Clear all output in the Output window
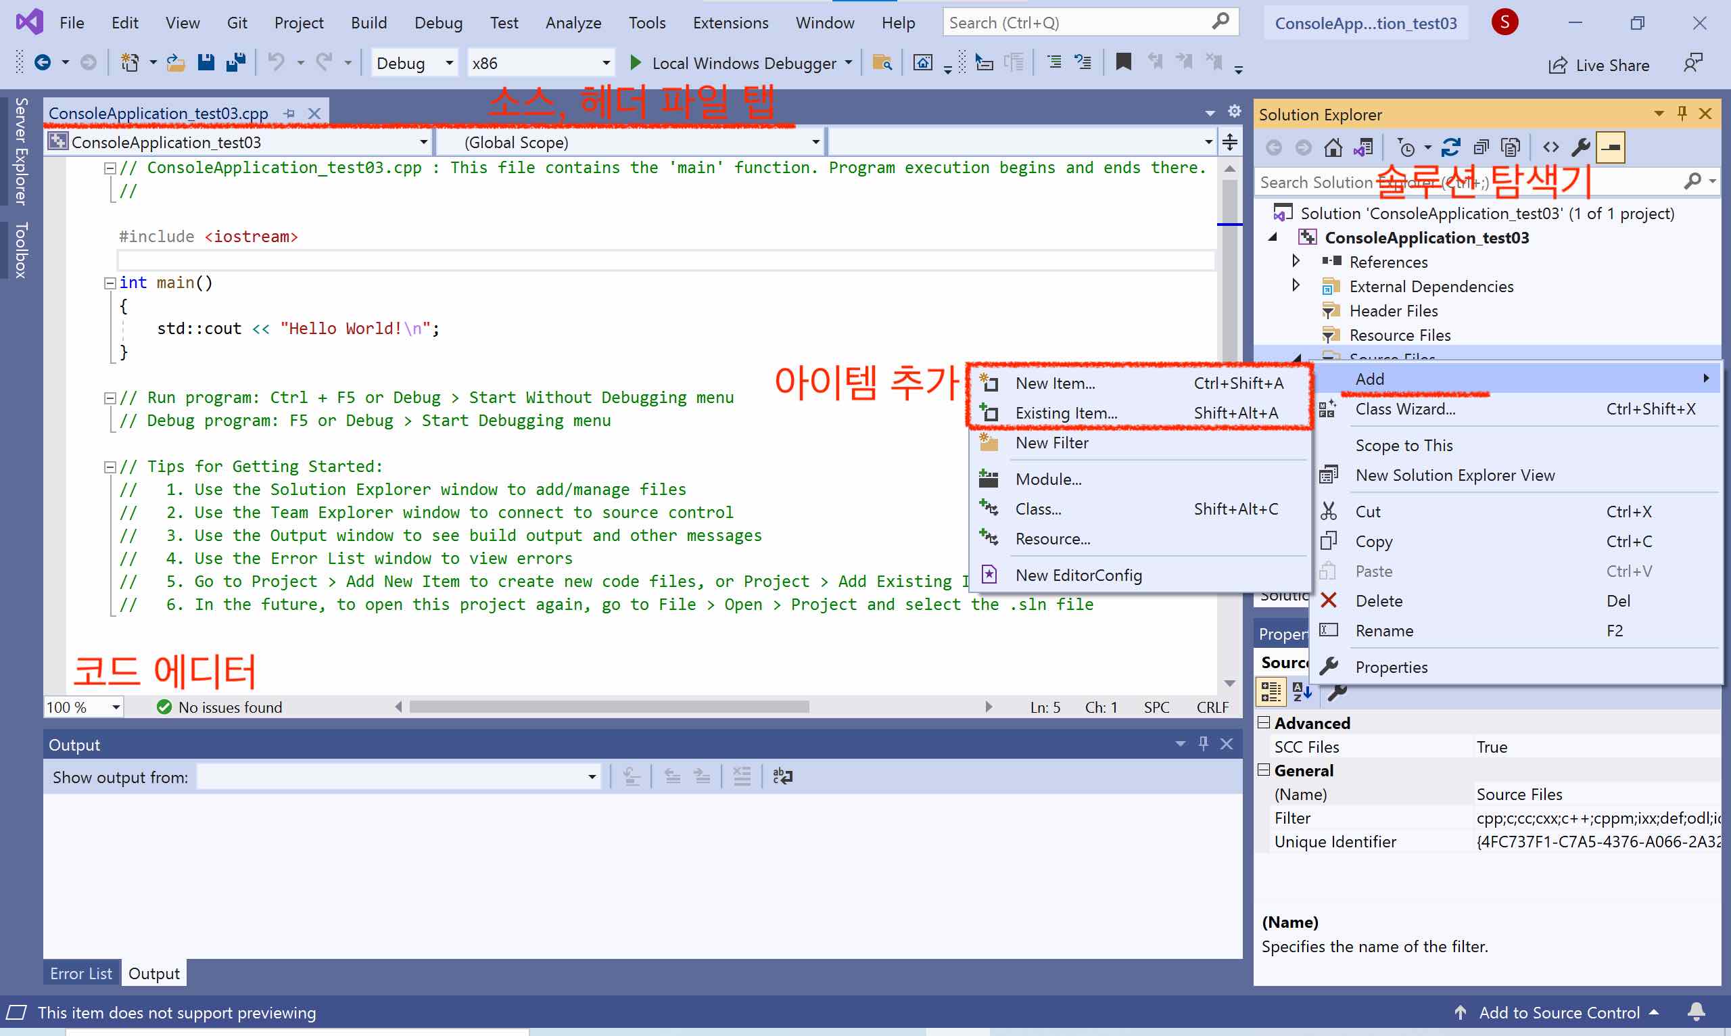 pyautogui.click(x=742, y=776)
